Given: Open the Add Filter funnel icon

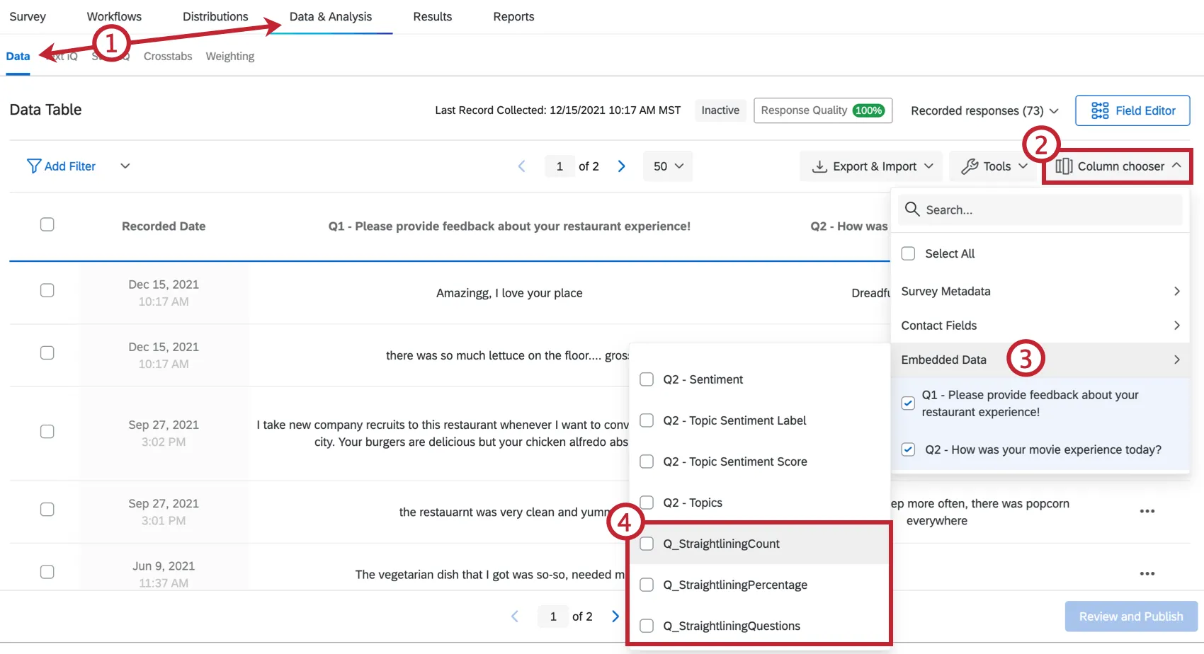Looking at the screenshot, I should 33,166.
